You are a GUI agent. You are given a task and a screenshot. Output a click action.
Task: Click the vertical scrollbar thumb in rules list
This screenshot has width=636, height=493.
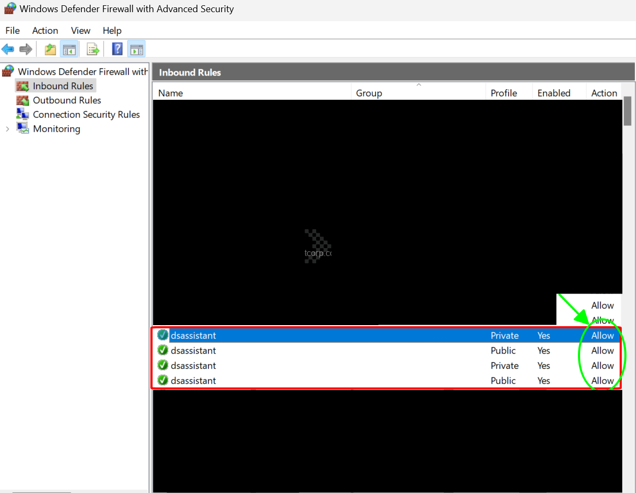click(x=628, y=111)
